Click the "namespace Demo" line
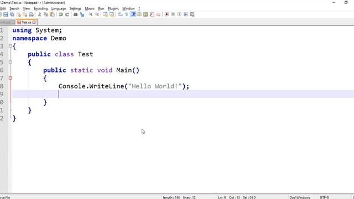This screenshot has height=199, width=354. pos(39,38)
